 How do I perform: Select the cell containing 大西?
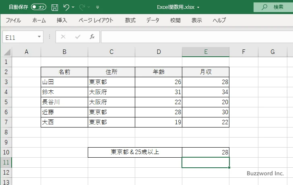(x=64, y=122)
